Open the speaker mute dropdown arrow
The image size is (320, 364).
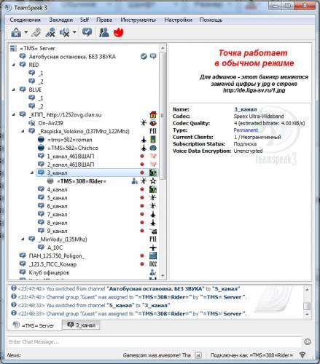(x=74, y=32)
